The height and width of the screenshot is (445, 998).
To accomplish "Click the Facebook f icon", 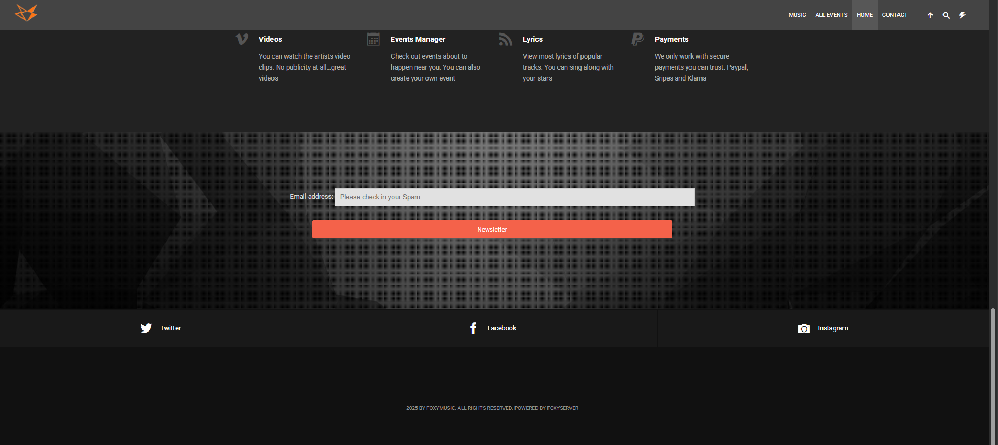I will (473, 328).
